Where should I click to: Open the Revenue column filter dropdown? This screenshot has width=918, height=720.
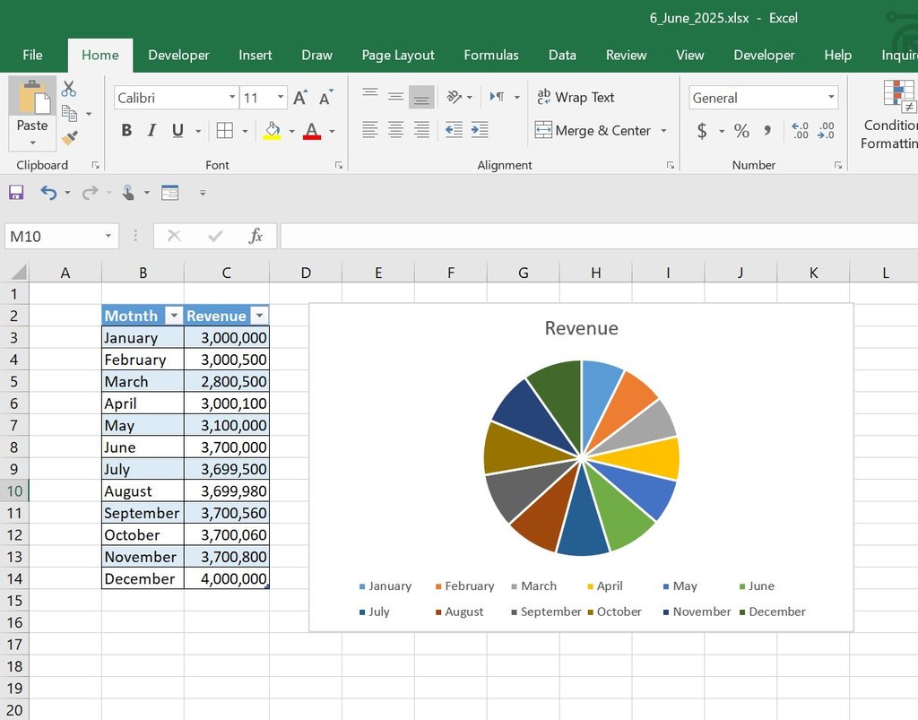259,316
